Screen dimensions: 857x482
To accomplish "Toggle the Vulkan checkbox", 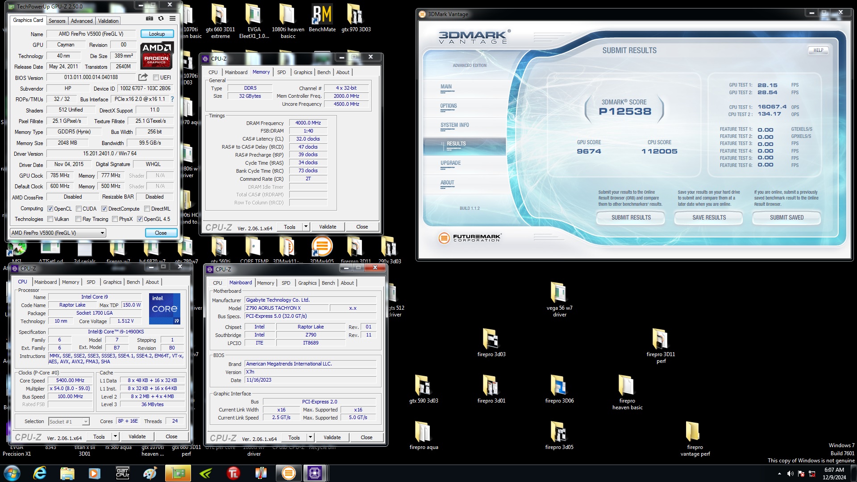I will [x=50, y=219].
